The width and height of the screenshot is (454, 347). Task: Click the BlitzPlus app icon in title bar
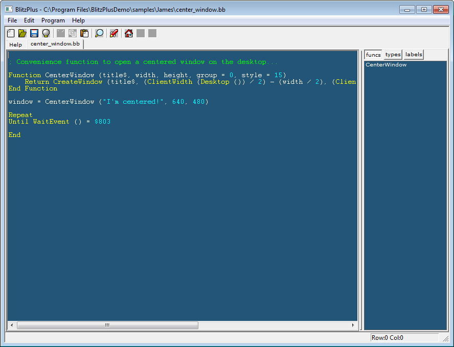(x=9, y=9)
